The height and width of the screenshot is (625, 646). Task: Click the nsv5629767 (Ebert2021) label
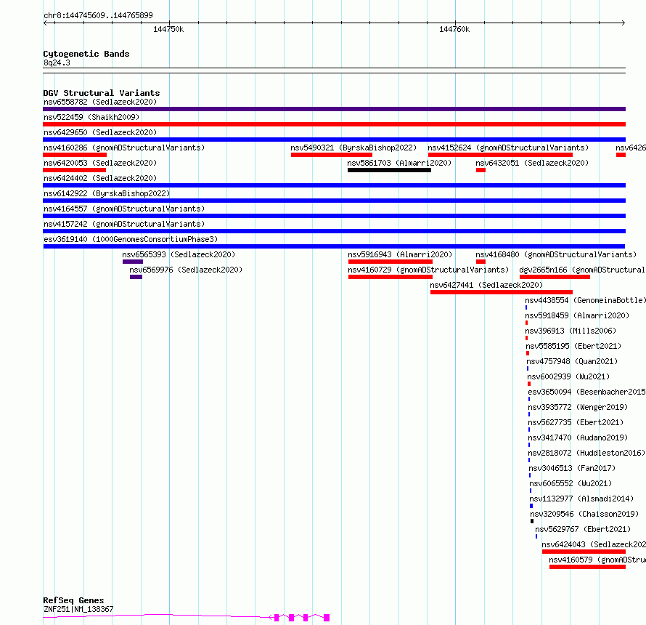[583, 529]
